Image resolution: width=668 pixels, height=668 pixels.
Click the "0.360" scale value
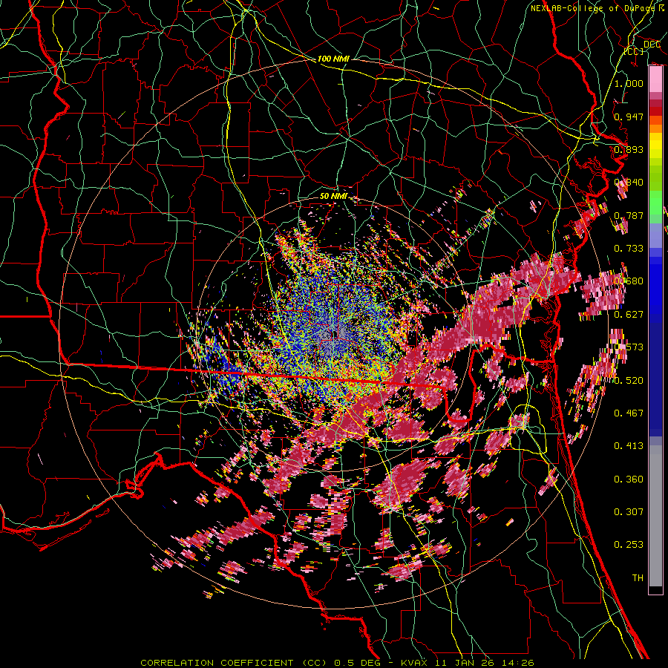click(629, 479)
